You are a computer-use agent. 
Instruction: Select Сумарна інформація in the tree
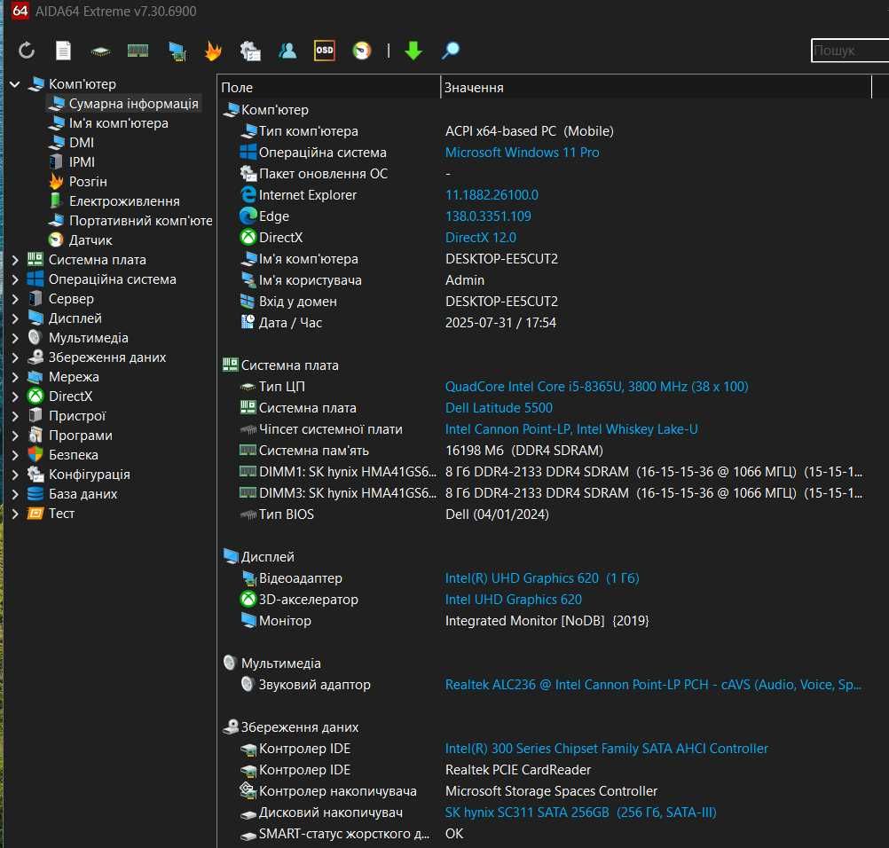pos(134,104)
